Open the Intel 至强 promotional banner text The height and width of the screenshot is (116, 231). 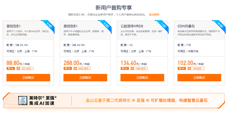point(147,101)
